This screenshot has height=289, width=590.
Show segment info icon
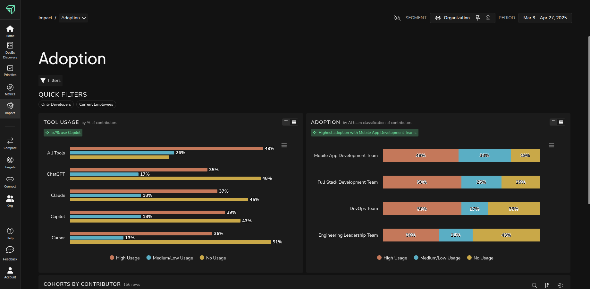[x=488, y=18]
